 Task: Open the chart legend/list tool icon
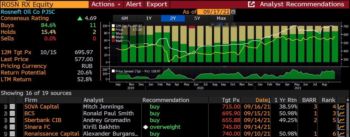(227, 24)
